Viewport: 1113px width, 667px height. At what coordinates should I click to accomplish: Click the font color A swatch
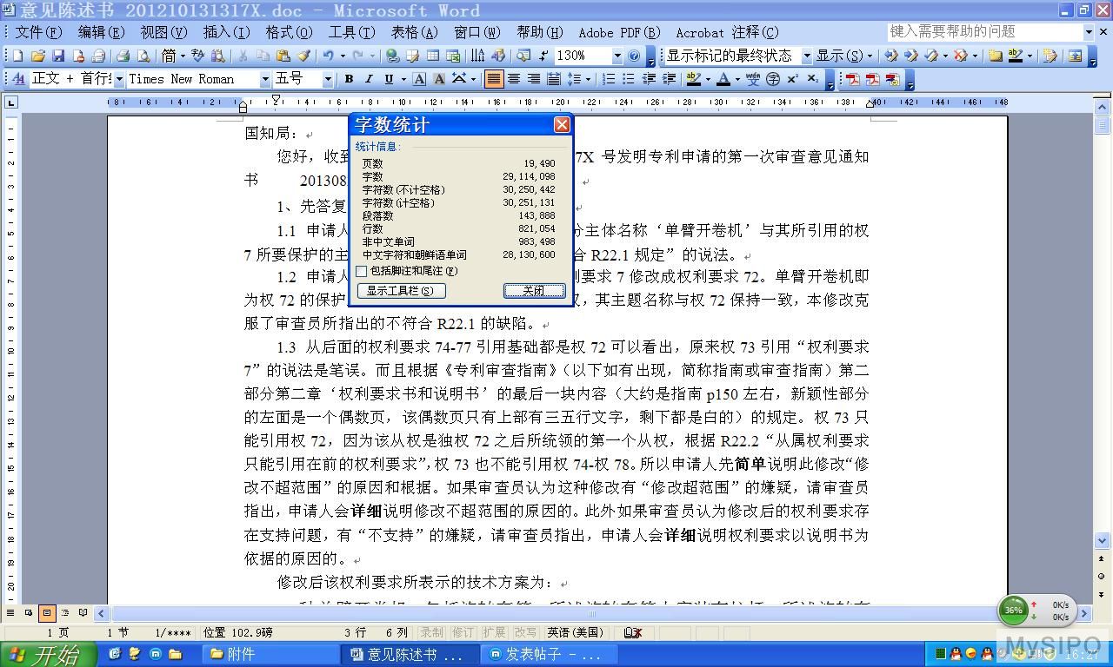(x=723, y=79)
